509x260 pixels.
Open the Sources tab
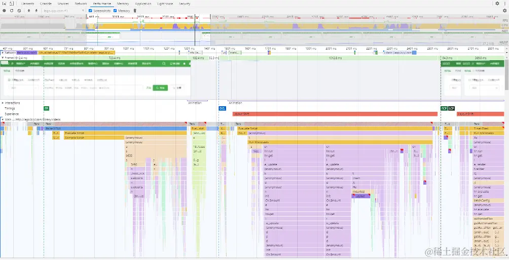[63, 4]
